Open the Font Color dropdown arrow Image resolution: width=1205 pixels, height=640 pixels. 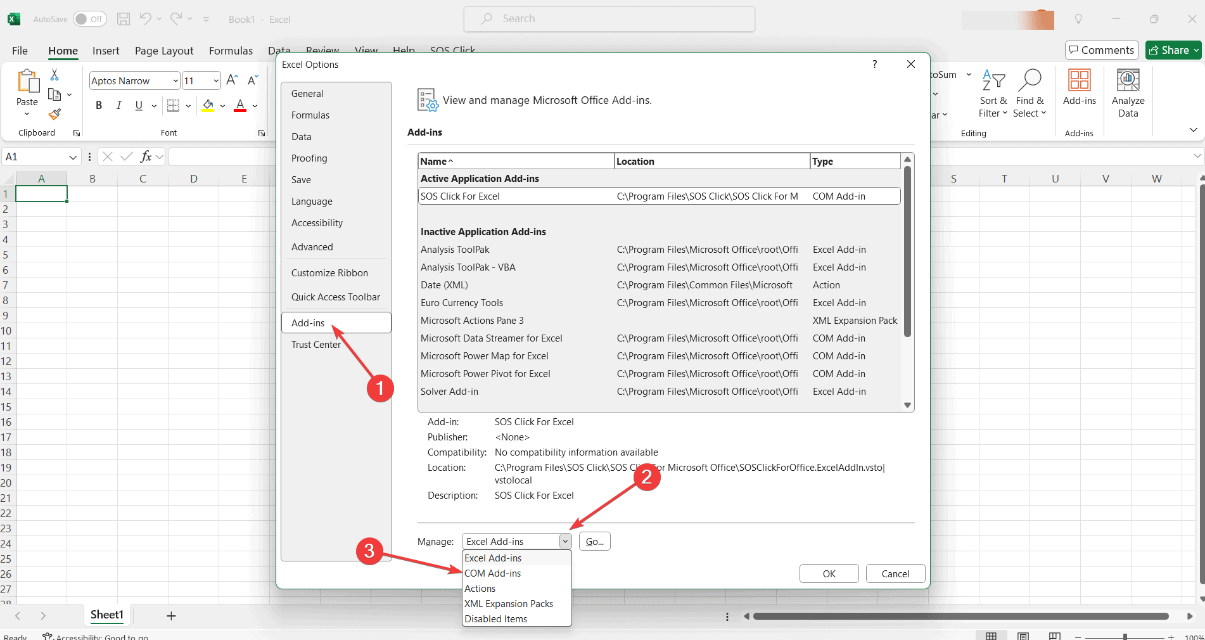[x=255, y=106]
